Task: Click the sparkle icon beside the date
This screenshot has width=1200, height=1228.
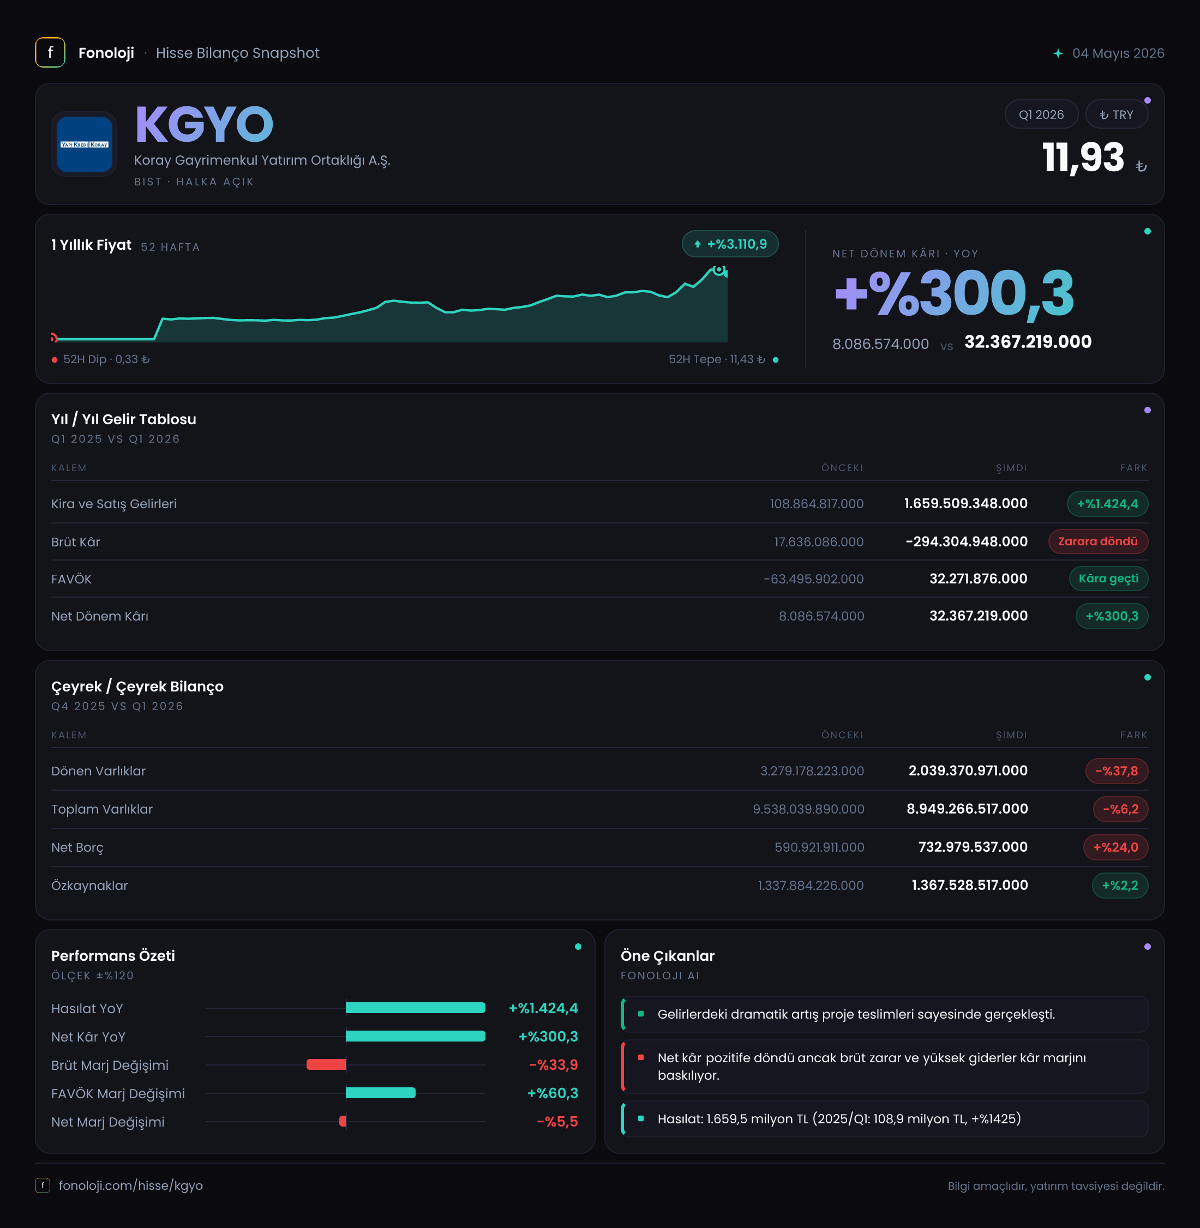Action: [x=1058, y=53]
